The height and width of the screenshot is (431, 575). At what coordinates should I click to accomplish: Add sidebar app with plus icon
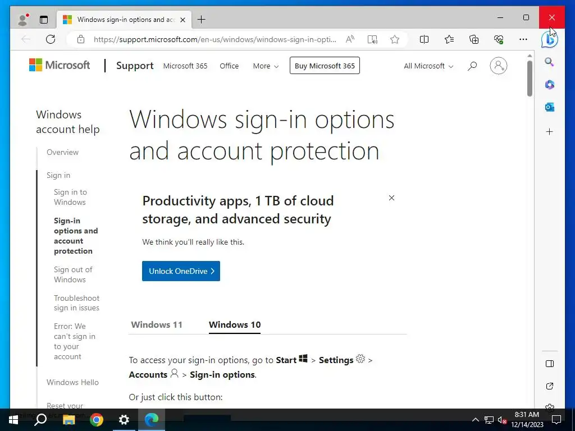[x=549, y=131]
